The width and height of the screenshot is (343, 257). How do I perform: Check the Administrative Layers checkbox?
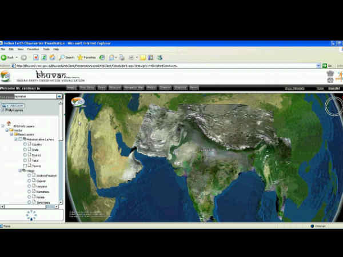(20, 139)
